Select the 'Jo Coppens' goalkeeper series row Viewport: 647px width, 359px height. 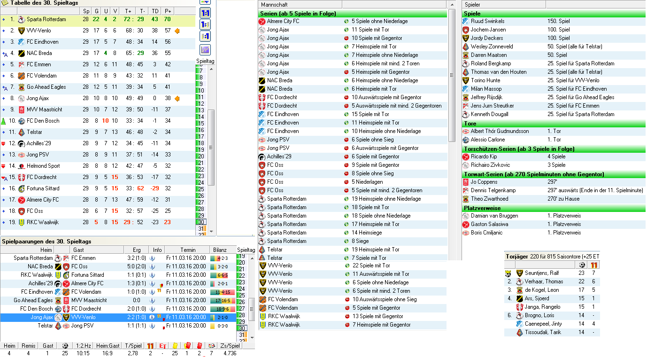[554, 182]
